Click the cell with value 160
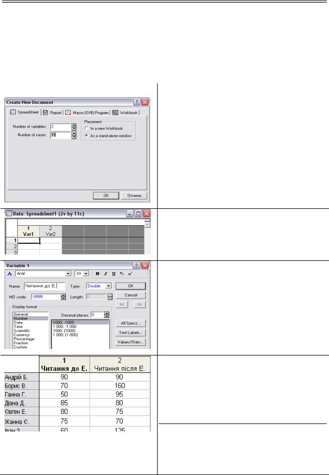This screenshot has width=329, height=475. click(x=120, y=386)
